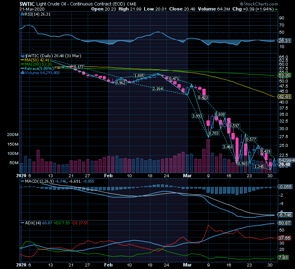Click the 0.471 retrace label
295x269 pixels.
click(174, 79)
